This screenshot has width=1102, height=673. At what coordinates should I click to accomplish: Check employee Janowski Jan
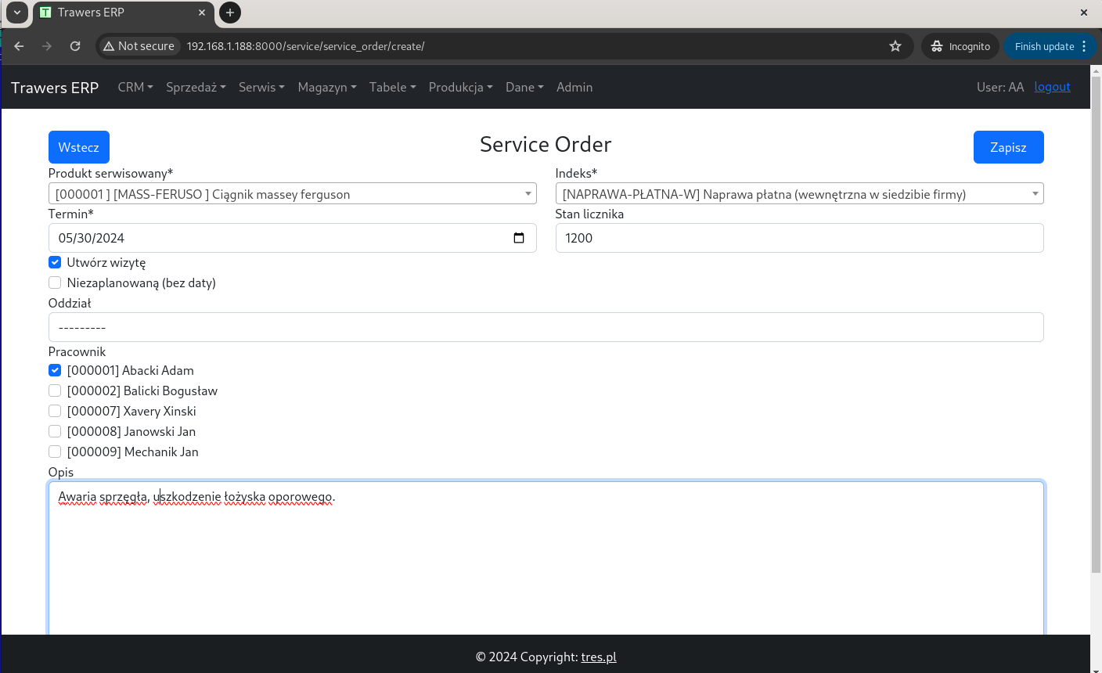tap(55, 431)
